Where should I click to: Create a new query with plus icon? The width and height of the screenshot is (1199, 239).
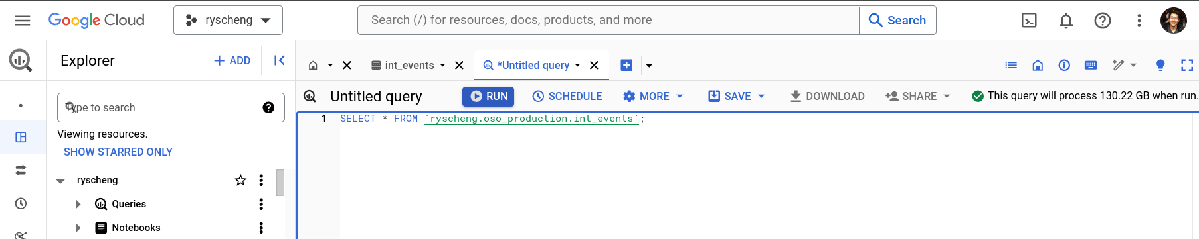click(626, 65)
